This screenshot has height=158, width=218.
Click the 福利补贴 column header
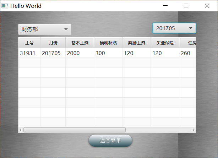click(108, 43)
